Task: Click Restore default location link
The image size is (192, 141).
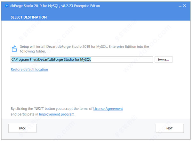Action: click(x=29, y=70)
